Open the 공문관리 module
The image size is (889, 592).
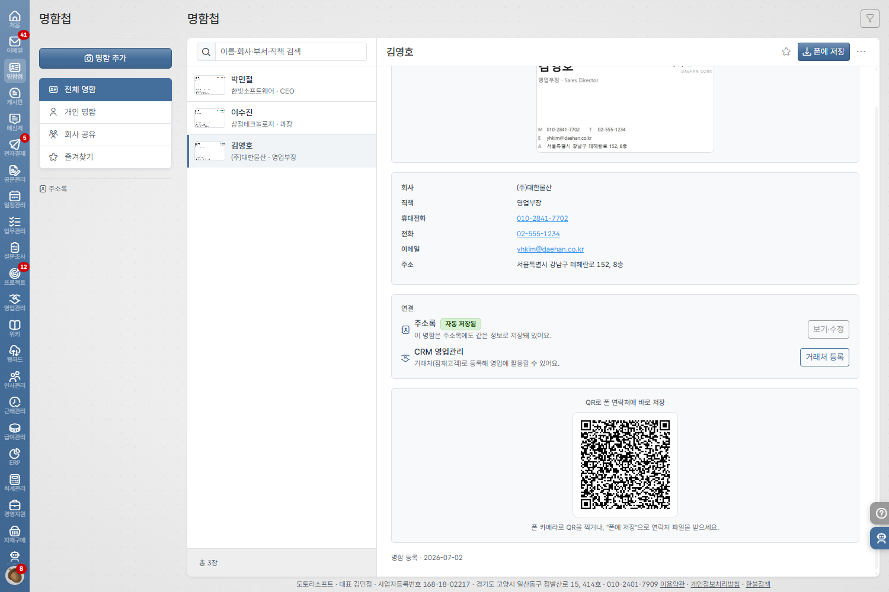(15, 173)
